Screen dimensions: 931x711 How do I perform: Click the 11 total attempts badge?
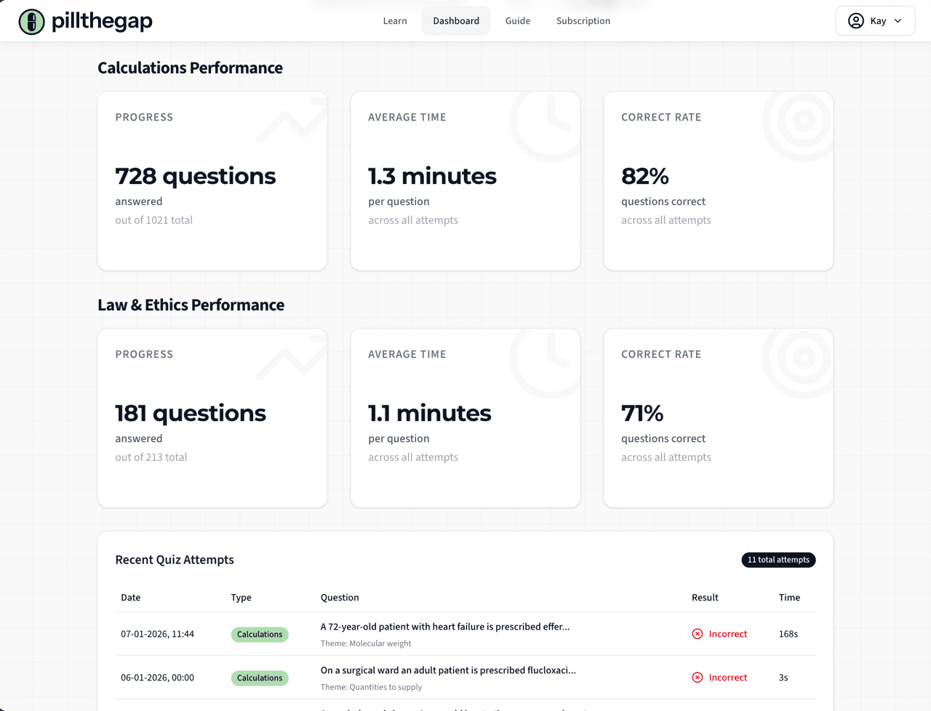[778, 560]
